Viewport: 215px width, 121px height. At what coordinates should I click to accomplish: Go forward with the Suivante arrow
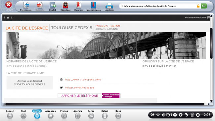tap(40, 6)
